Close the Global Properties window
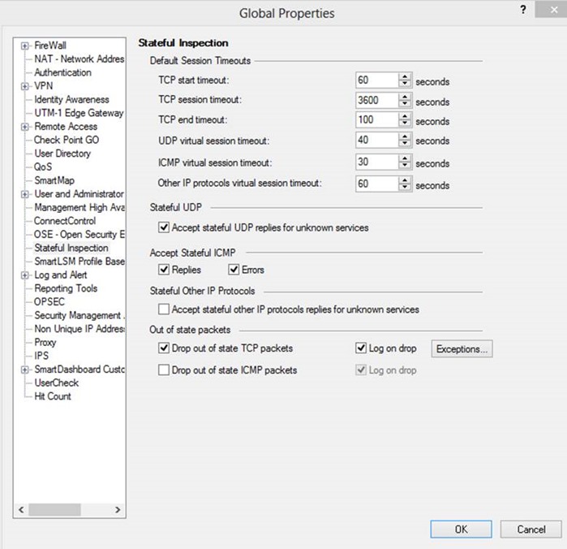The height and width of the screenshot is (549, 567). (553, 10)
